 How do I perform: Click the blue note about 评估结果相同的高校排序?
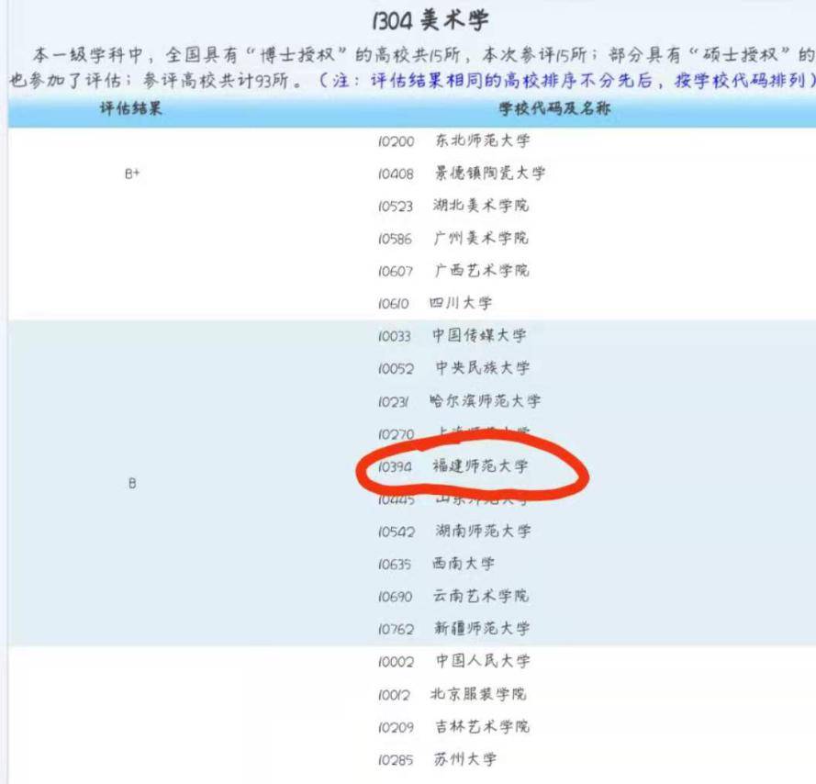tap(566, 81)
